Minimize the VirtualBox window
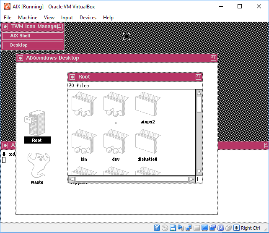 [221, 7]
